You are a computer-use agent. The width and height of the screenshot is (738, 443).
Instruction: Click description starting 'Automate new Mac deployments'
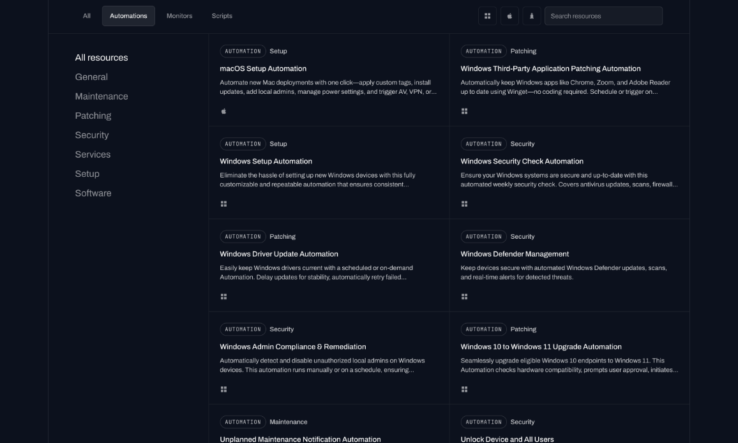pos(328,87)
